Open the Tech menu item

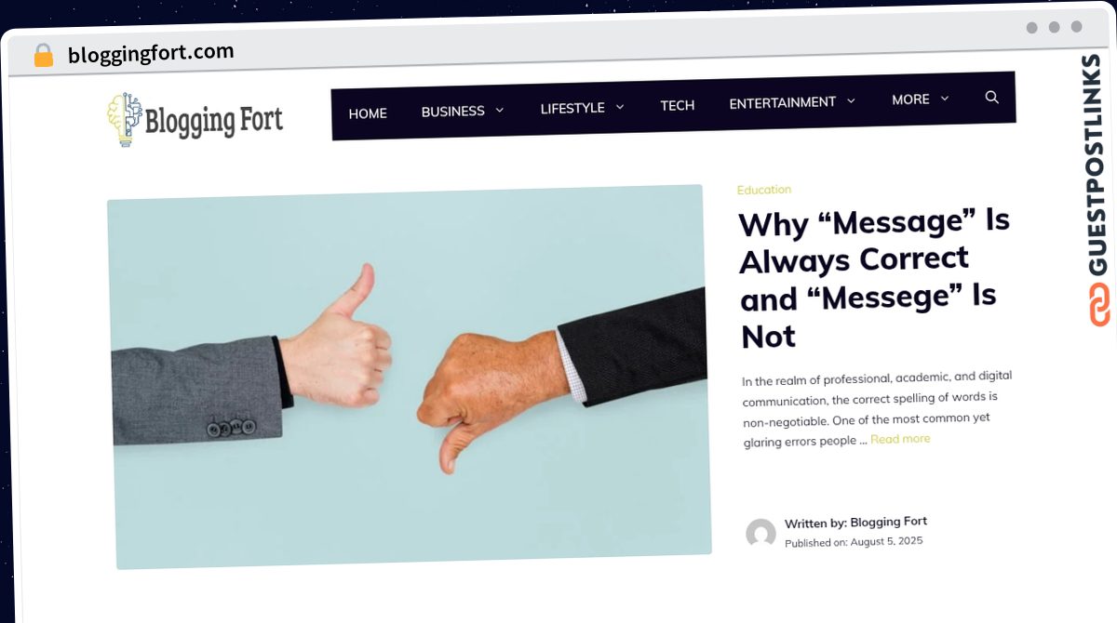[x=678, y=105]
